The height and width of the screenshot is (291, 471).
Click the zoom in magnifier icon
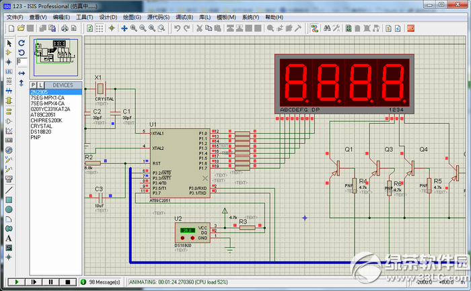coord(134,28)
